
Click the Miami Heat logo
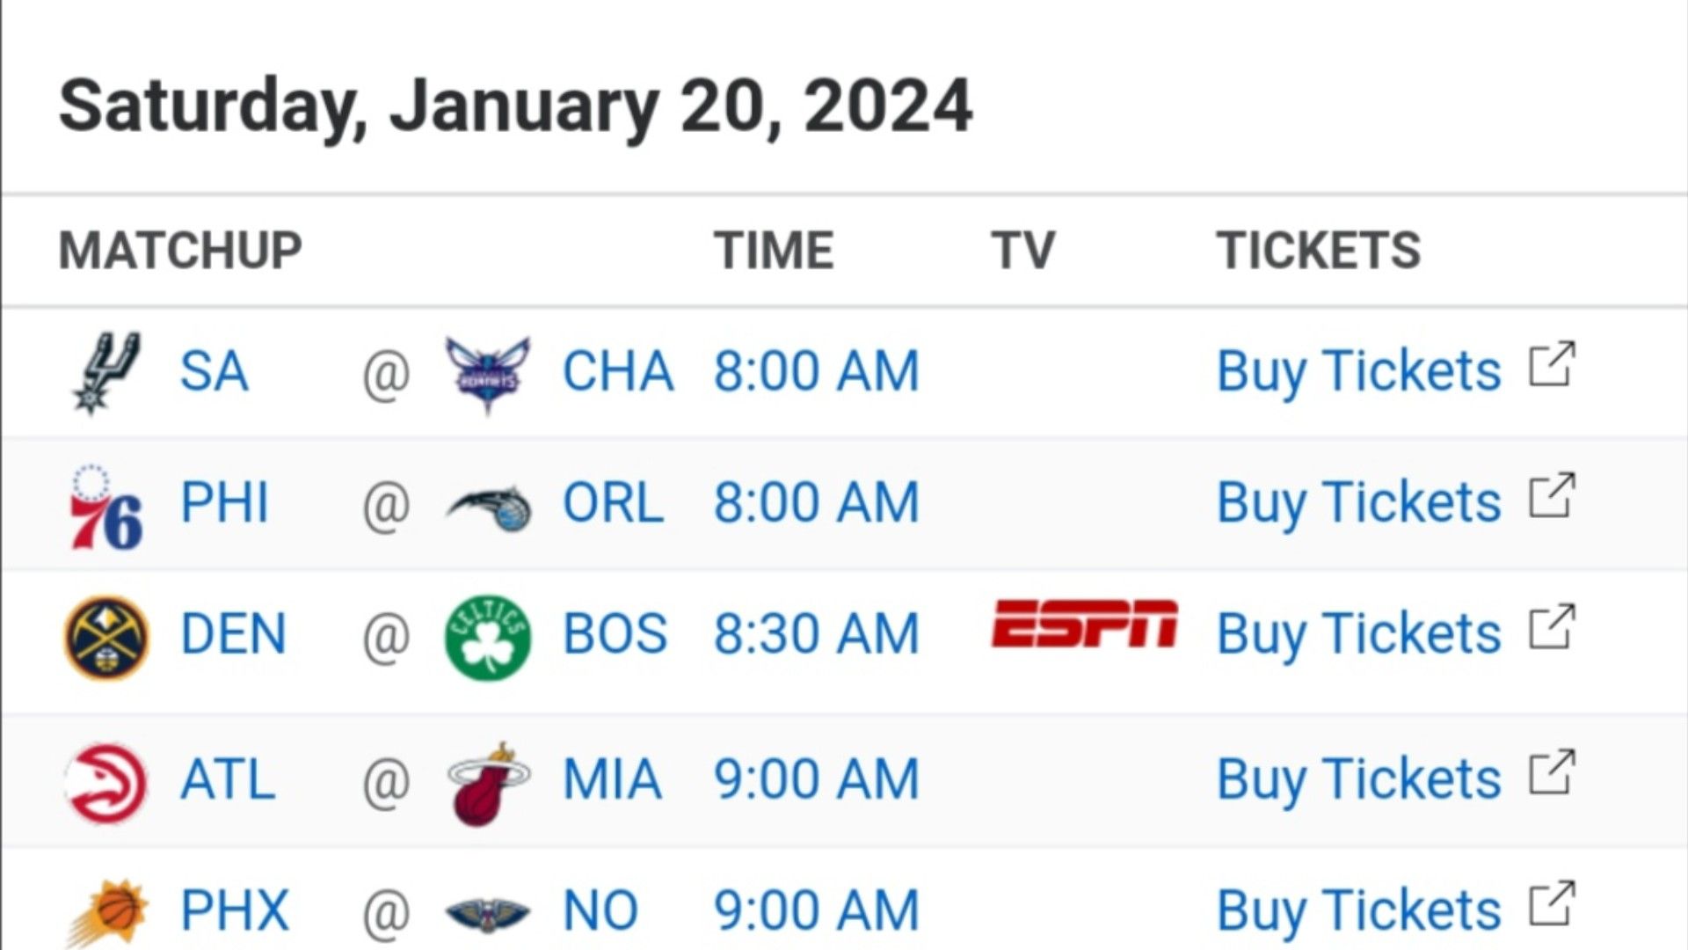coord(489,783)
